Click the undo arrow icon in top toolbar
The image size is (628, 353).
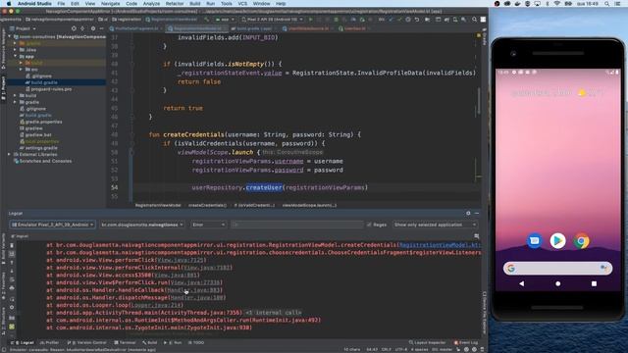point(417,20)
